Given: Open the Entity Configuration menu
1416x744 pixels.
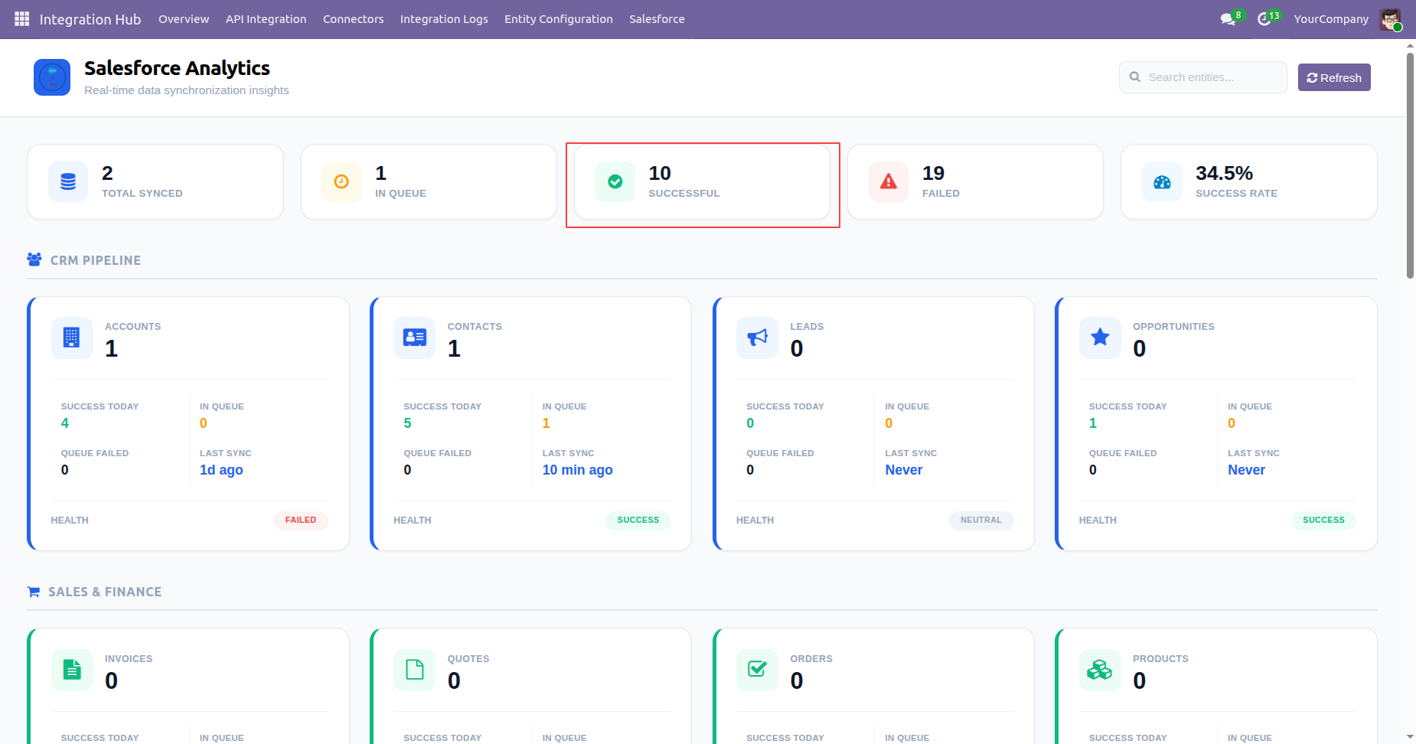Looking at the screenshot, I should [559, 19].
